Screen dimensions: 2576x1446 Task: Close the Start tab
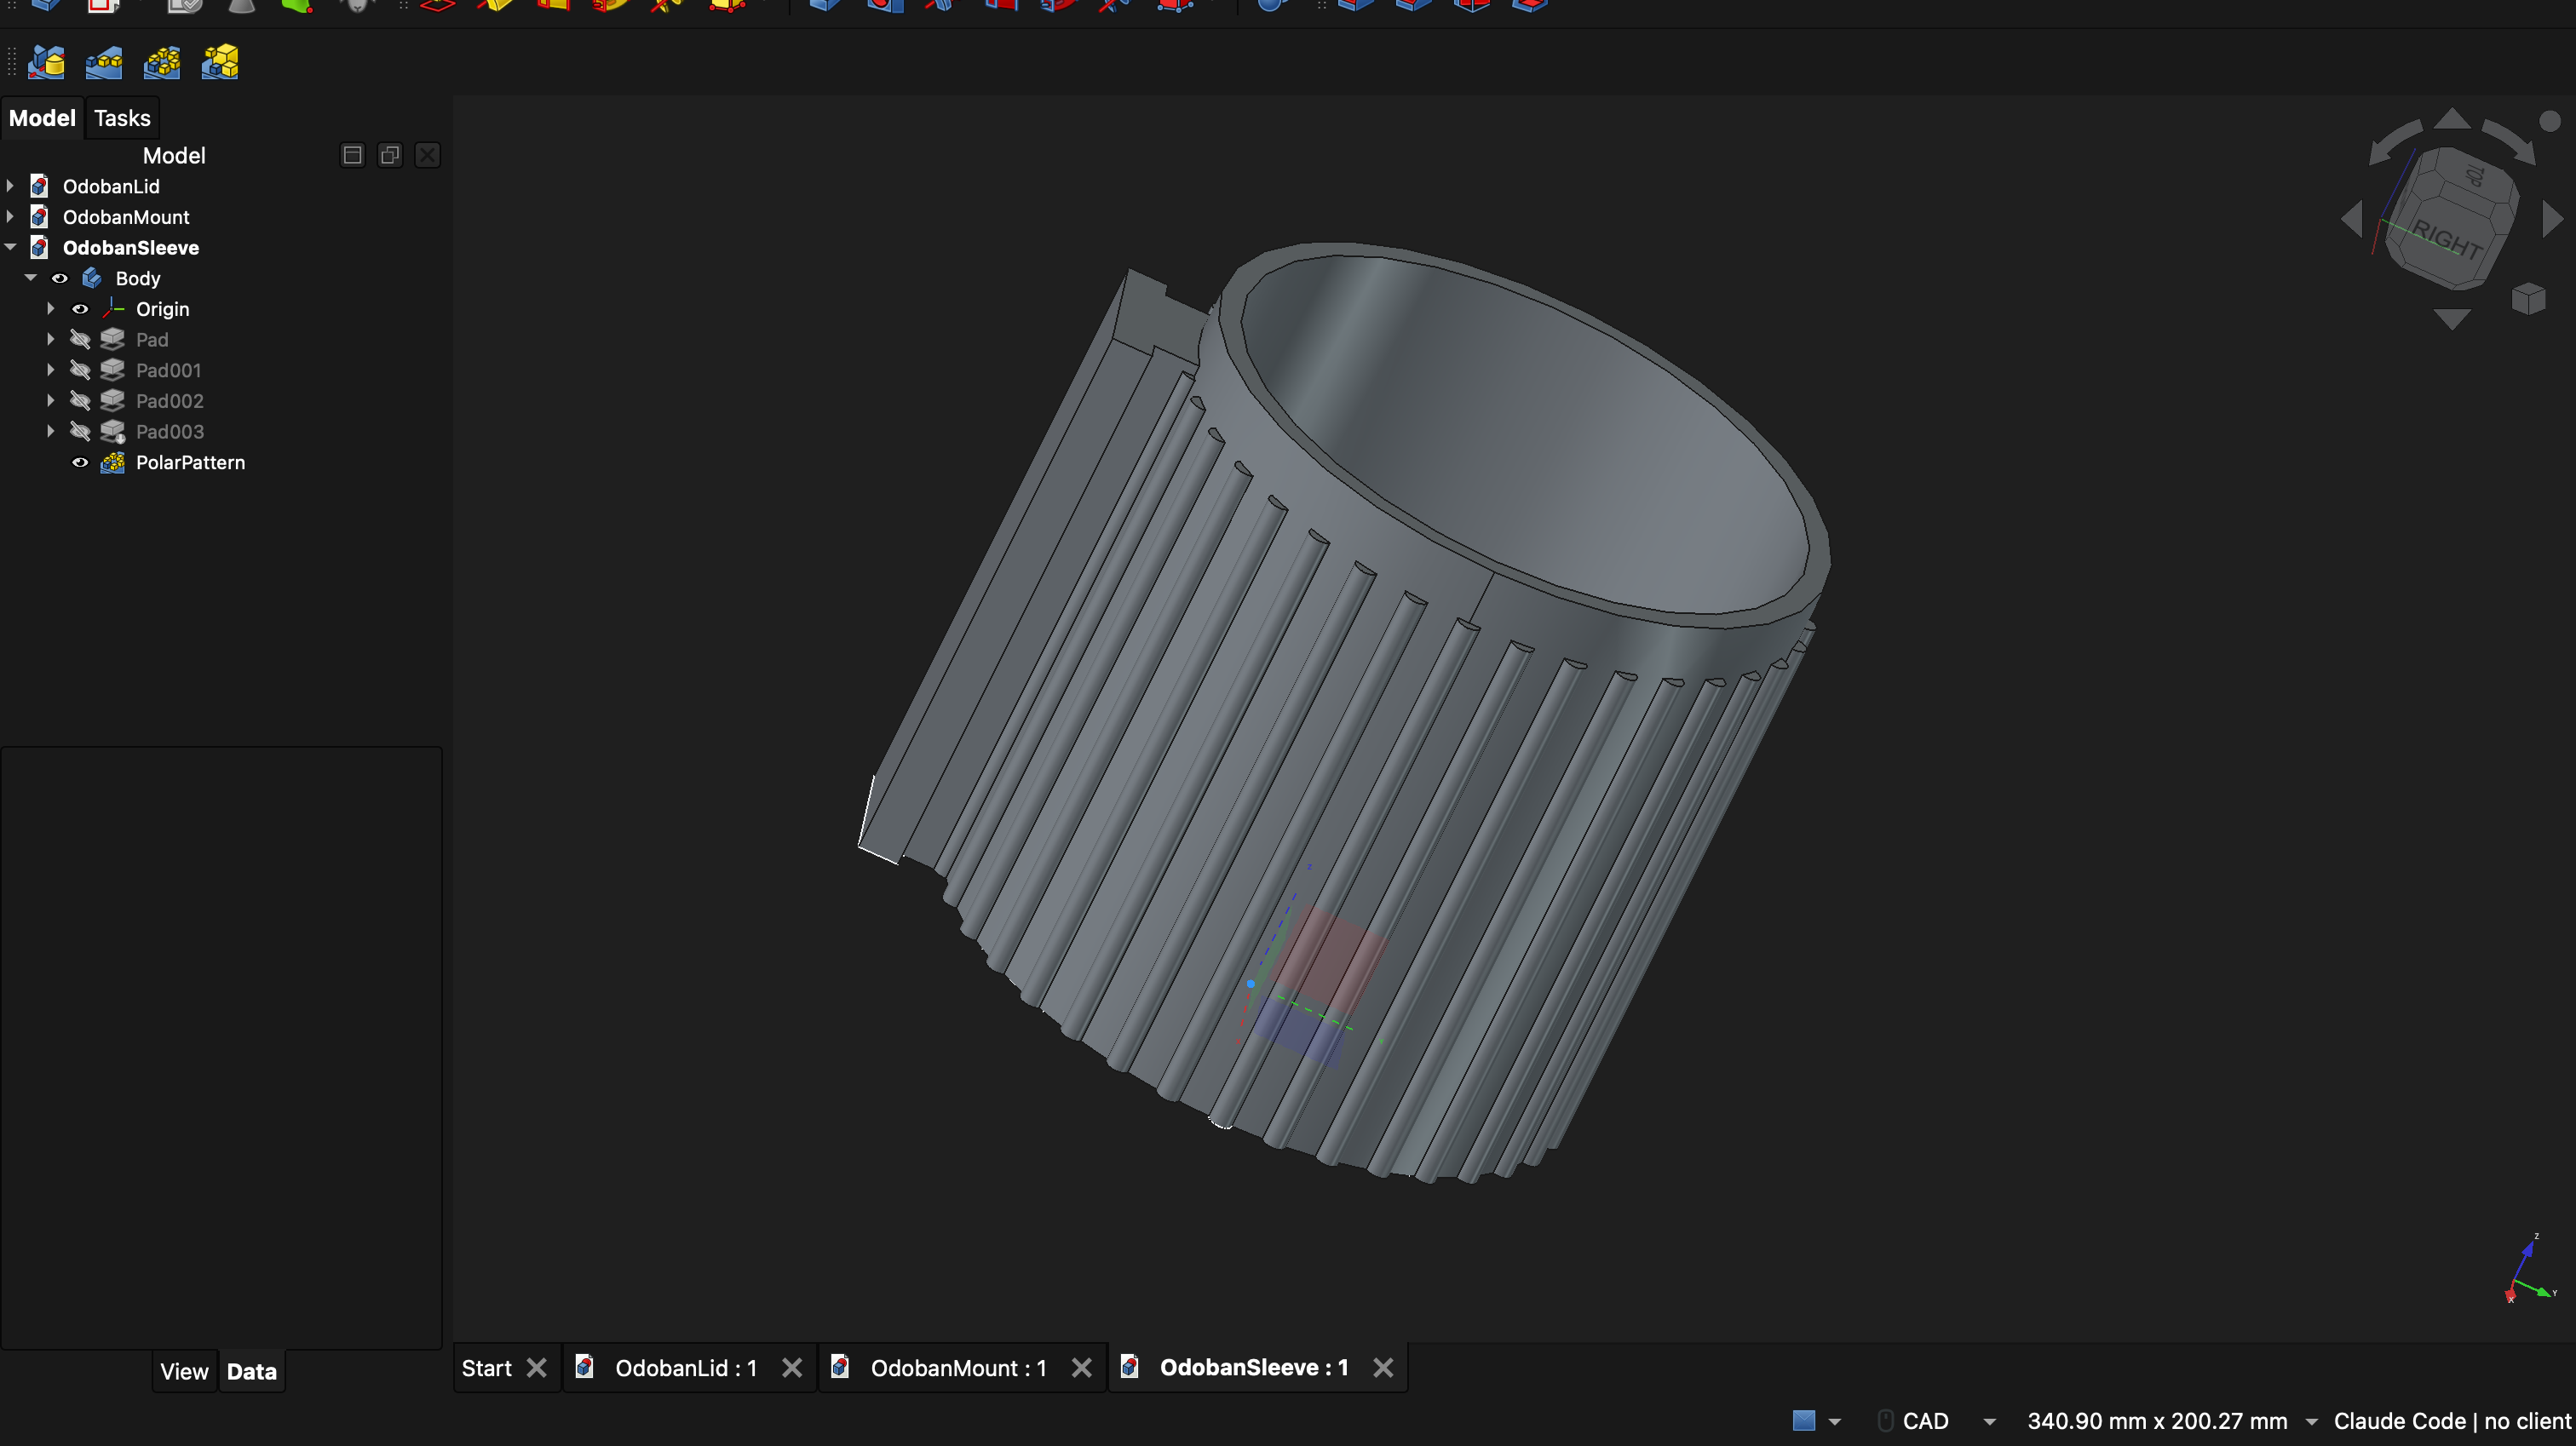click(x=537, y=1368)
